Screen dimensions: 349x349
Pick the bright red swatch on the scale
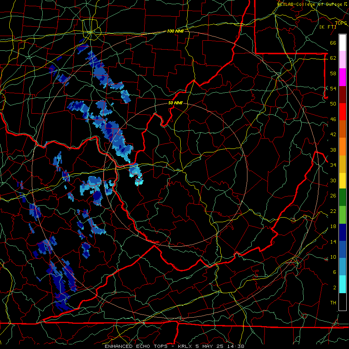click(342, 112)
